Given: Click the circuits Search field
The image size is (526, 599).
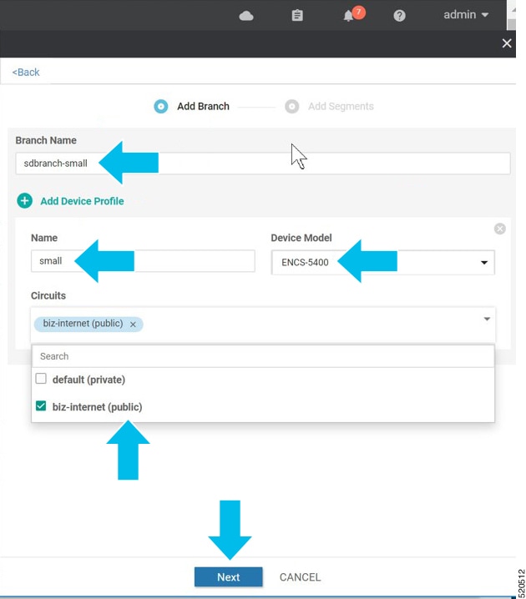Looking at the screenshot, I should tap(262, 356).
